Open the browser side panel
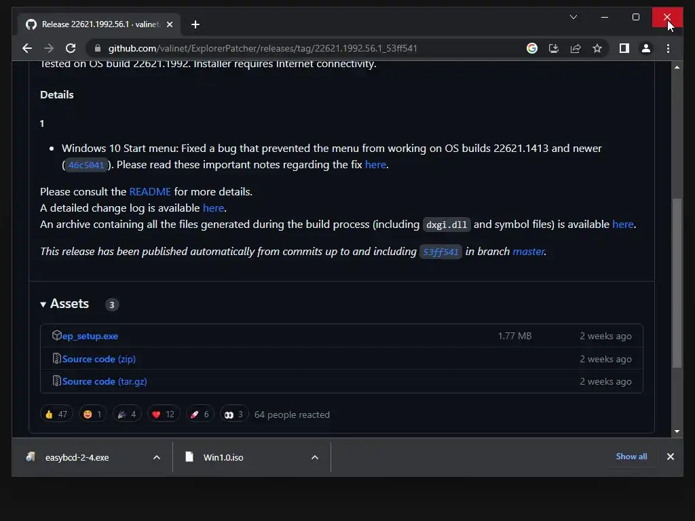Viewport: 695px width, 521px height. pyautogui.click(x=624, y=48)
